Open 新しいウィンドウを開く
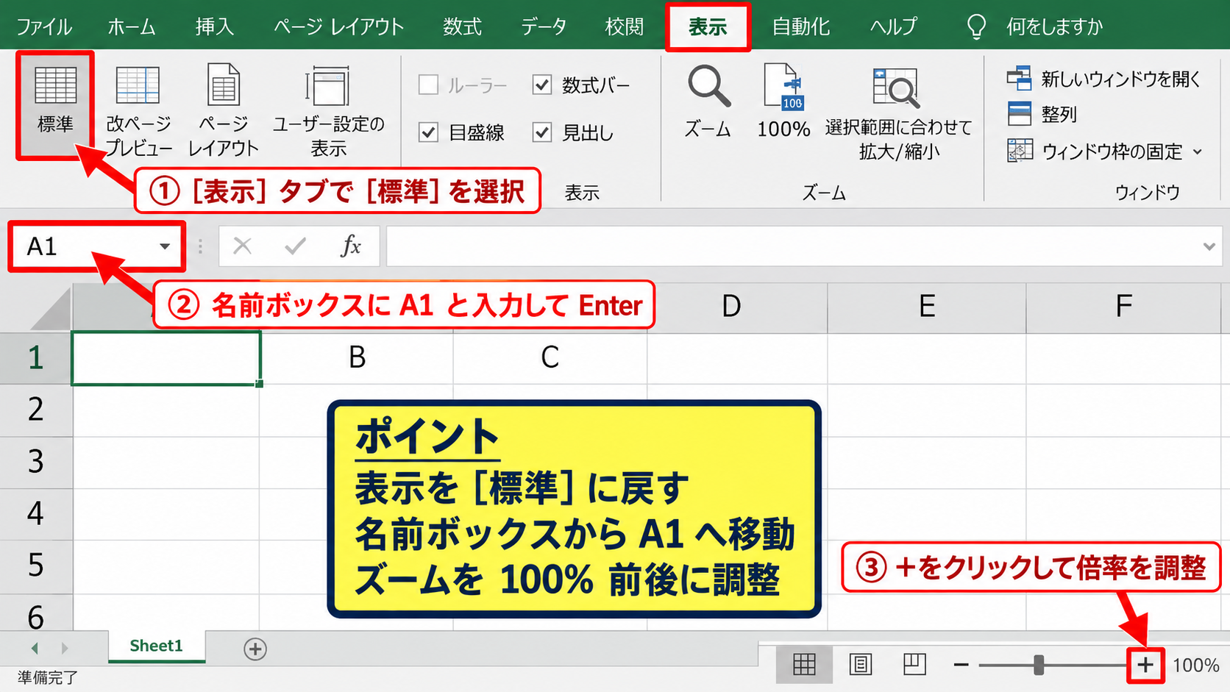The width and height of the screenshot is (1230, 692). tap(1103, 78)
